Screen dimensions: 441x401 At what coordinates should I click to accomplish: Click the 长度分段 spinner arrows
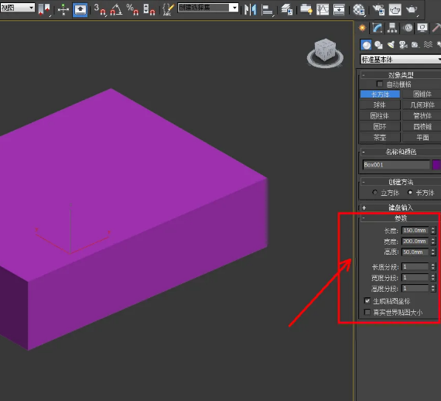[x=433, y=266]
